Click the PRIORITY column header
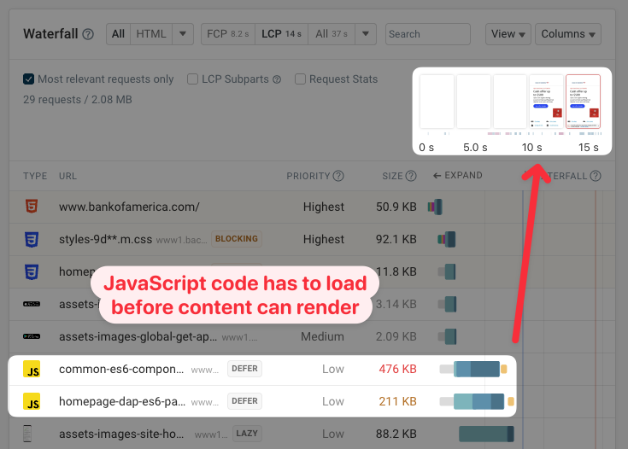Viewport: 628px width, 449px height. click(308, 176)
